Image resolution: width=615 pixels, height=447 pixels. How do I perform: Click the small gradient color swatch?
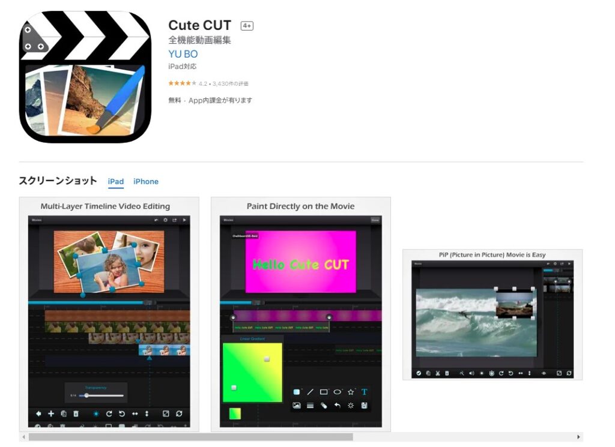tap(235, 413)
